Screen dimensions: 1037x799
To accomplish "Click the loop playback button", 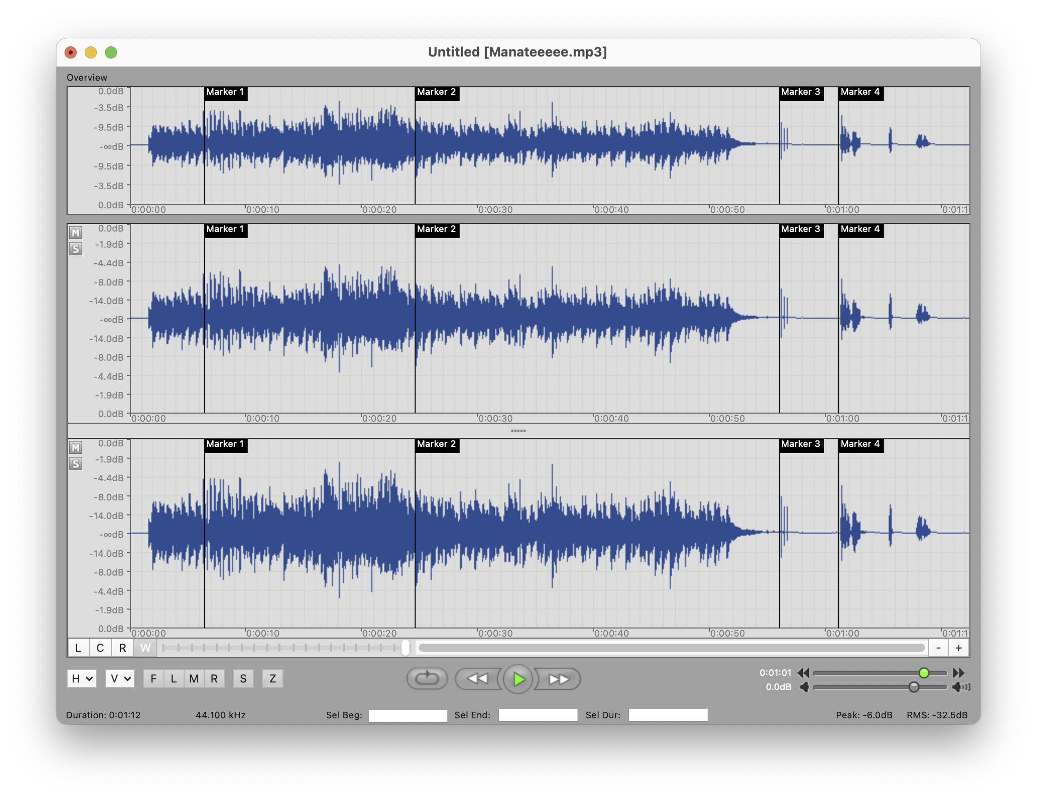I will [427, 678].
